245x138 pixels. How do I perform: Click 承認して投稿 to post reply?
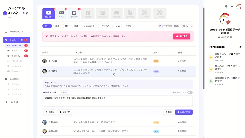pyautogui.click(x=184, y=112)
